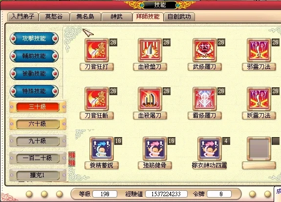The image size is (281, 202).
Task: Select the 擴充1 expansion filter
Action: [x=38, y=175]
